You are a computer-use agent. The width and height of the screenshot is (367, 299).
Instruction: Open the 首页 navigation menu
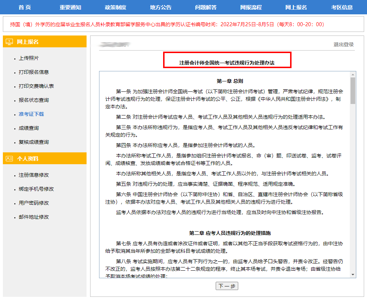[x=25, y=7]
